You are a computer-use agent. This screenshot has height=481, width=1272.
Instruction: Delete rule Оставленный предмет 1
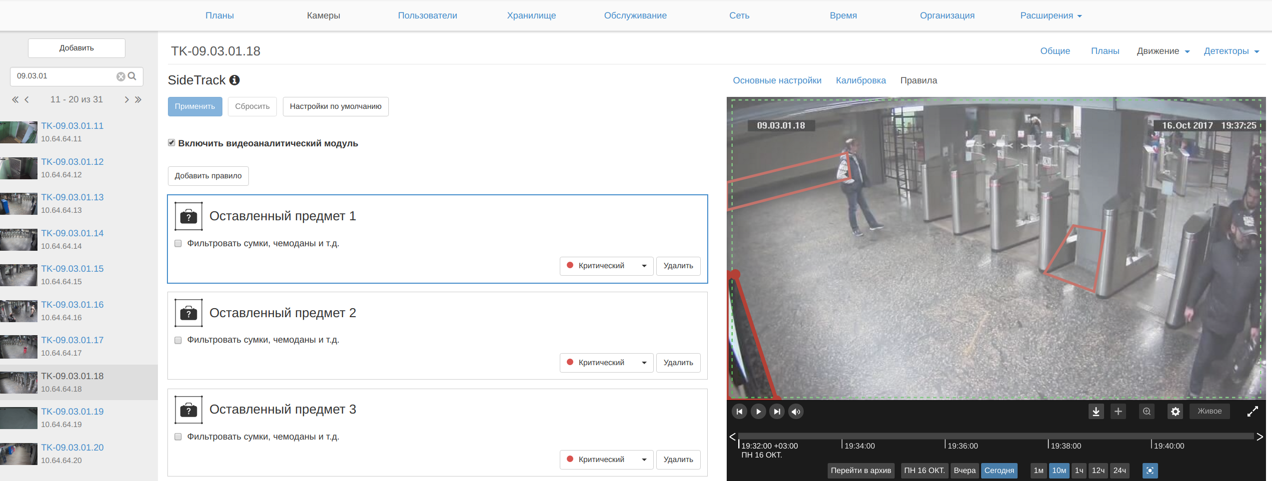coord(678,266)
